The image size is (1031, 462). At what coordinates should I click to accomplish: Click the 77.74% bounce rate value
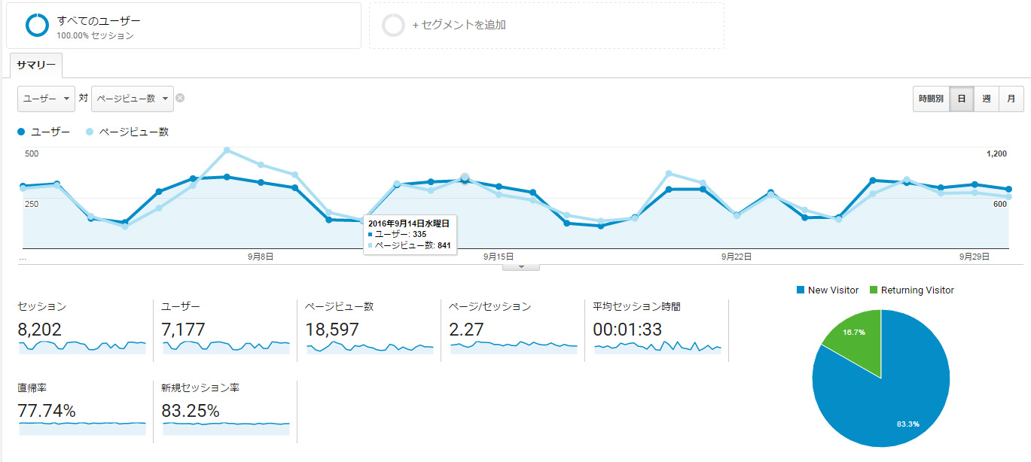(47, 411)
